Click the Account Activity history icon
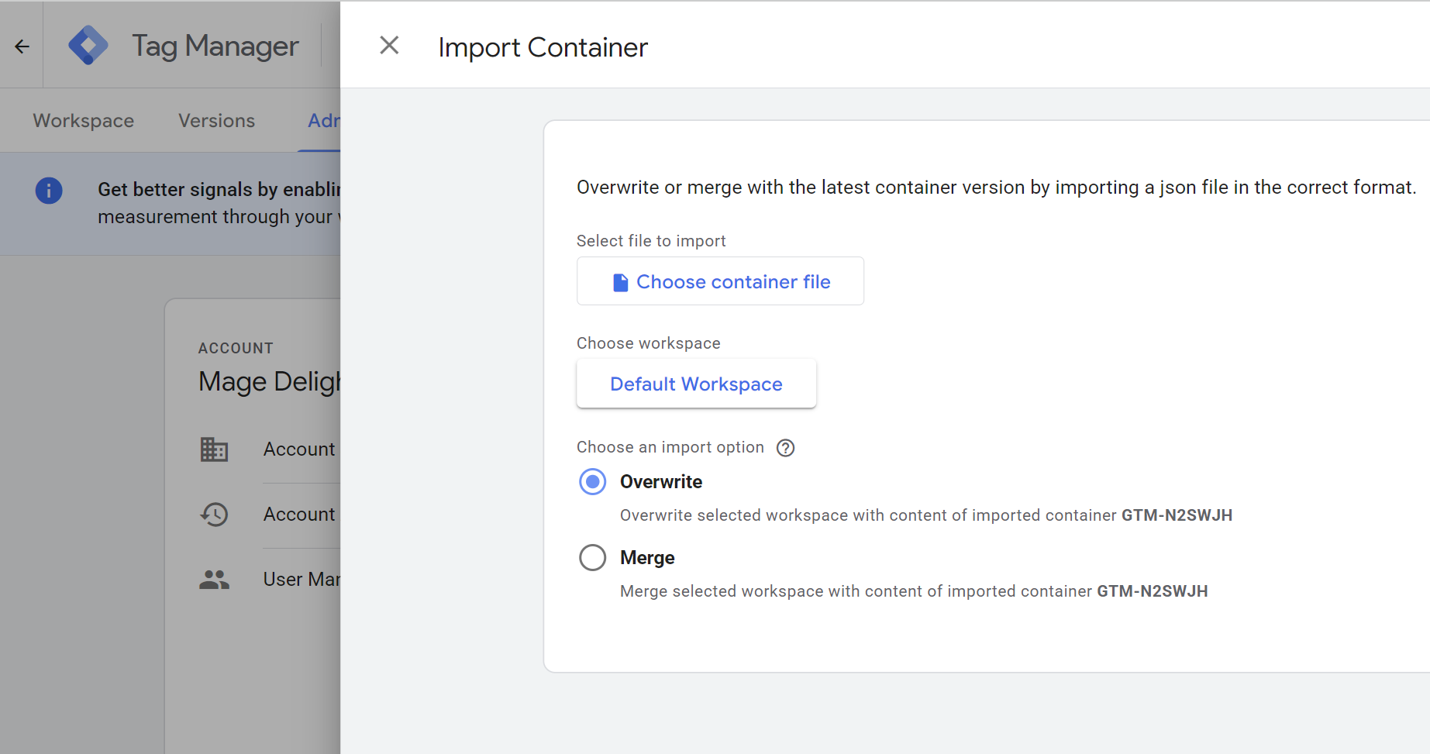 coord(214,515)
